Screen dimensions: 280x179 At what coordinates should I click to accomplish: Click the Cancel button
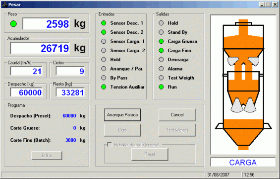coord(177,115)
